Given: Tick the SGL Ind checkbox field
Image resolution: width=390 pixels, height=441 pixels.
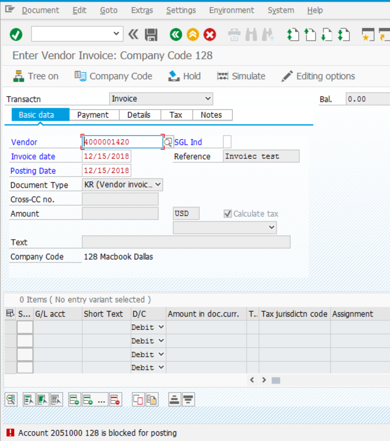Looking at the screenshot, I should coord(227,142).
